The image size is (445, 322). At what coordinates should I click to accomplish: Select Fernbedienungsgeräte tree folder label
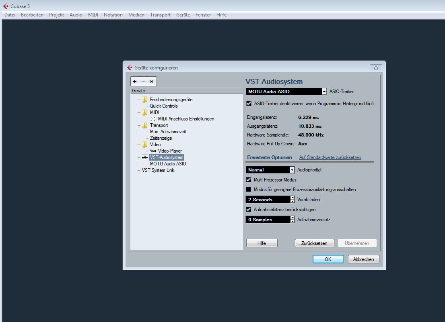click(171, 100)
